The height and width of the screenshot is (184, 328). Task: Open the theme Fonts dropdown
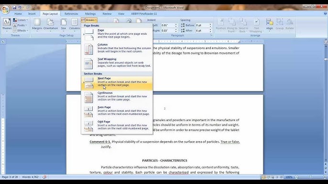click(20, 25)
